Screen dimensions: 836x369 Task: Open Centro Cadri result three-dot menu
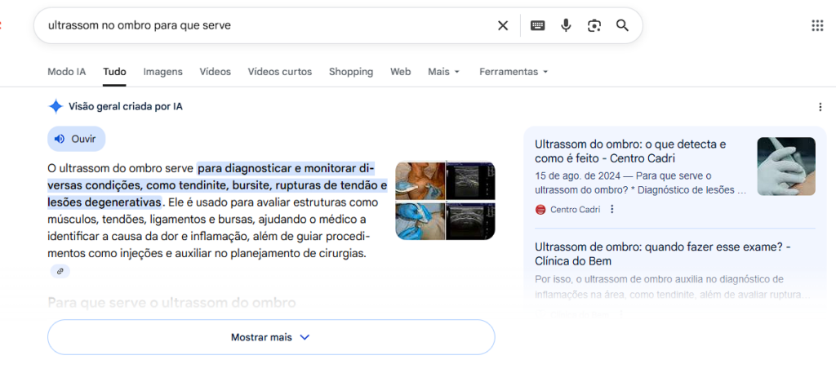(612, 209)
